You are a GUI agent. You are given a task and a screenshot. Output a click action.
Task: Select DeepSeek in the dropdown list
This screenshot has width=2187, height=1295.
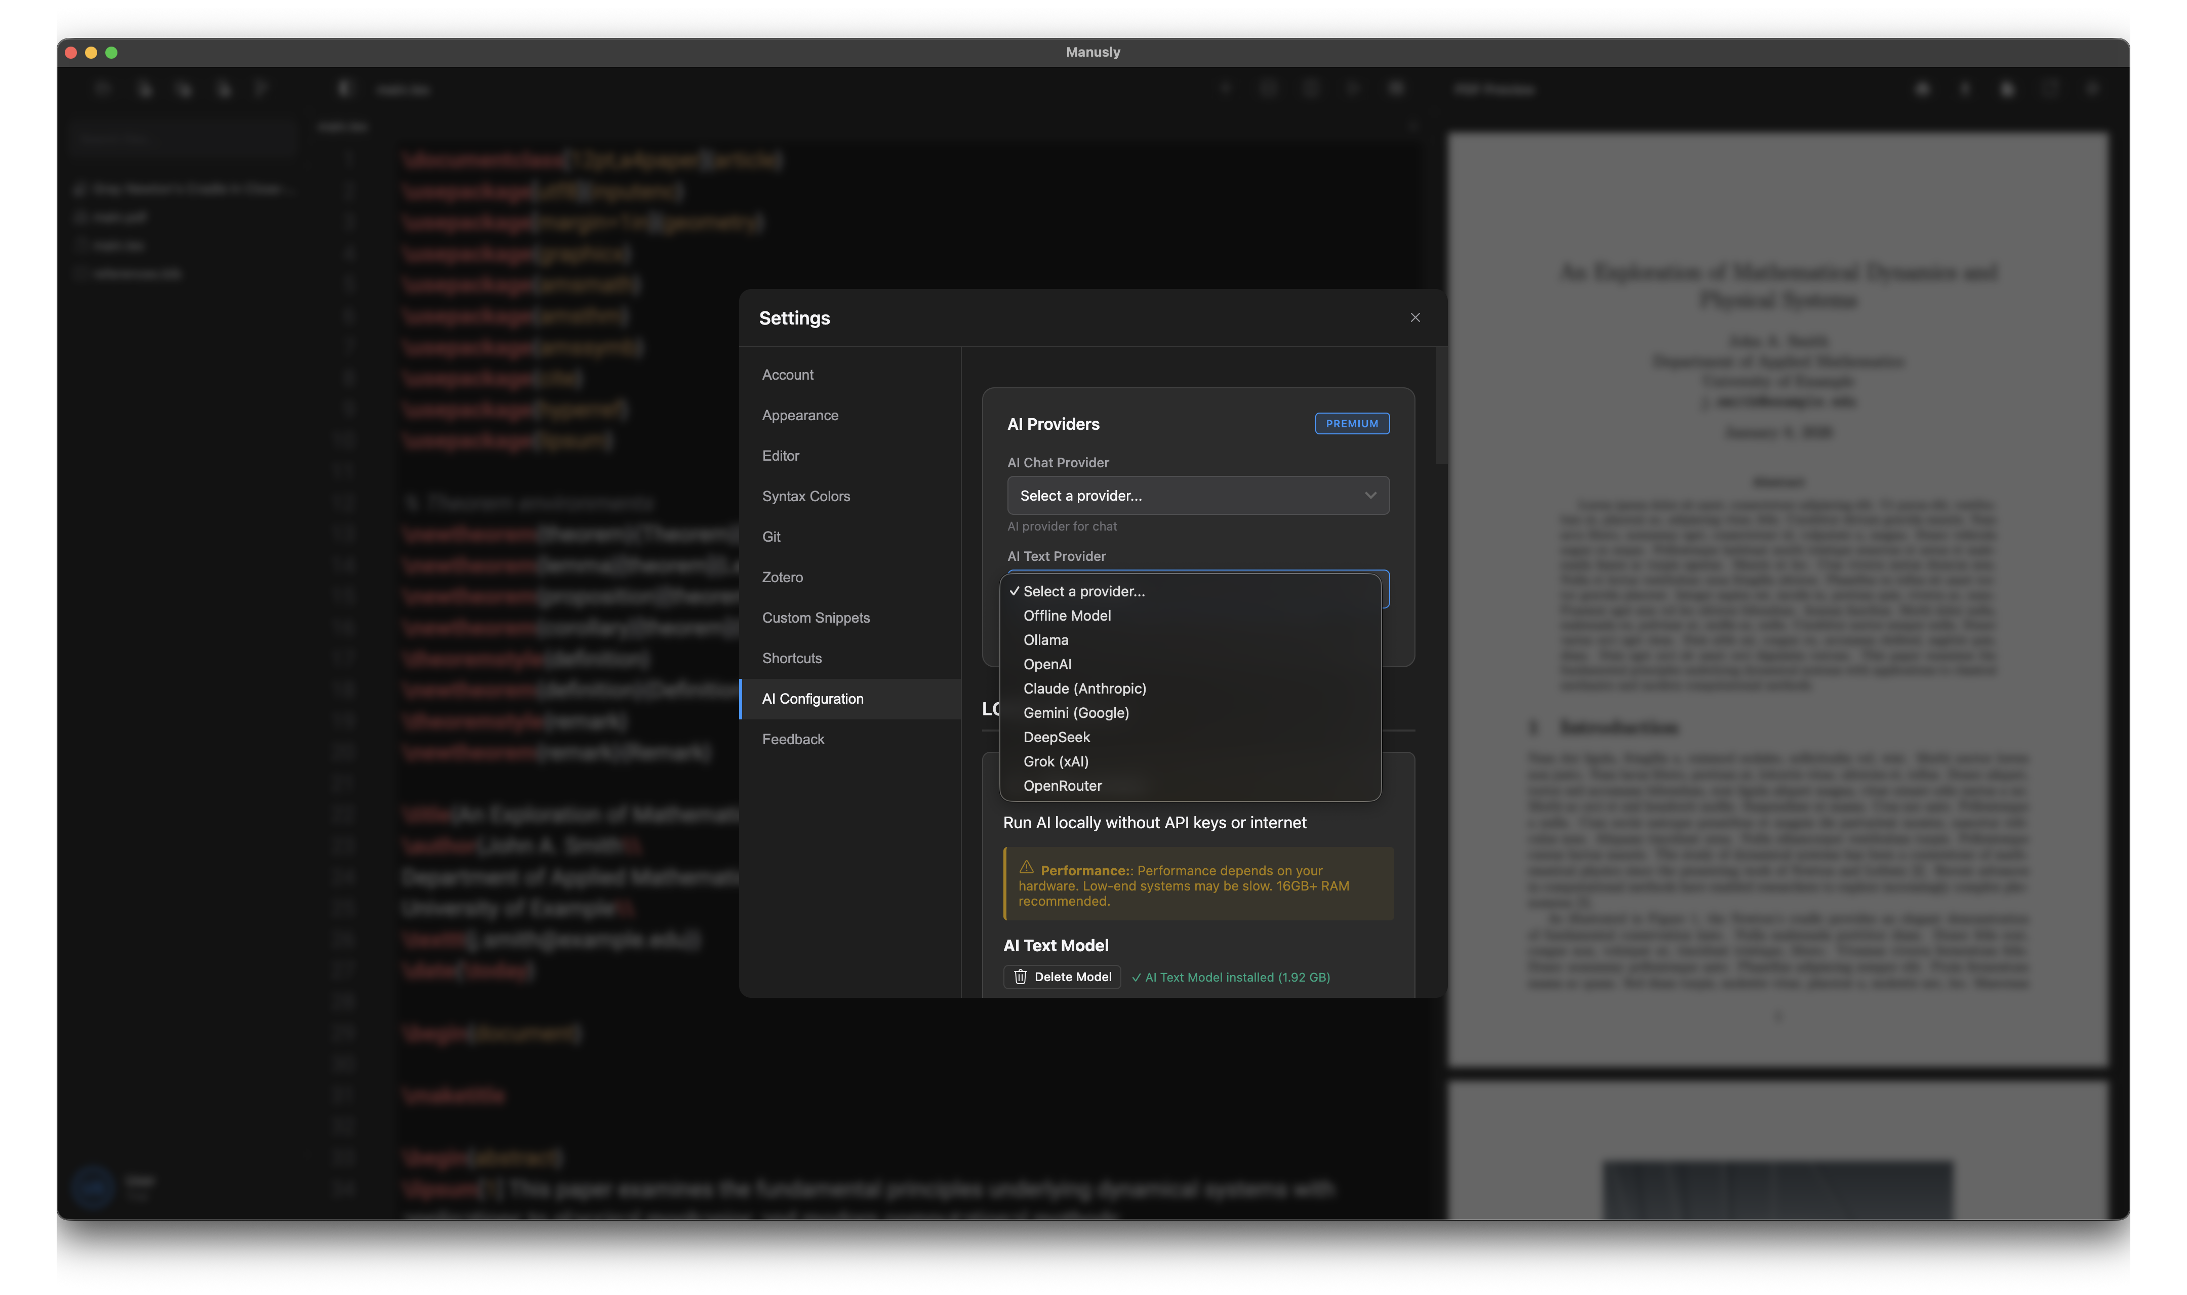point(1057,738)
